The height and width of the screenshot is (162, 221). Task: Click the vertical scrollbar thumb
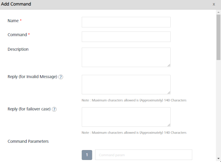(x=219, y=37)
